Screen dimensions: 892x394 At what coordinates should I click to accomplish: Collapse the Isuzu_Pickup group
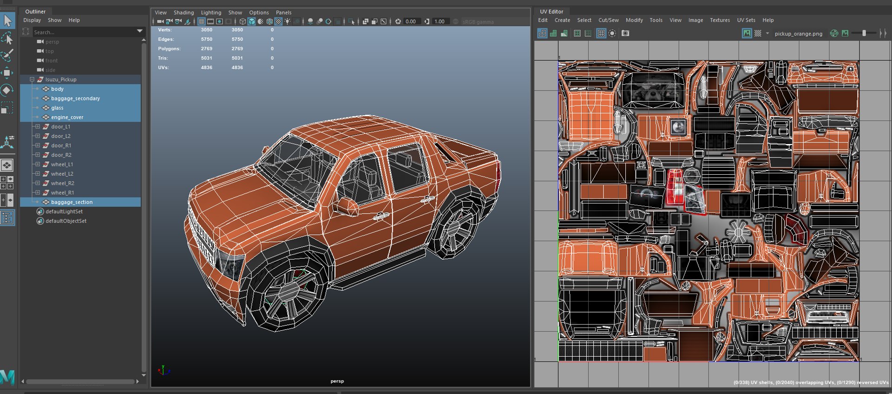(32, 79)
